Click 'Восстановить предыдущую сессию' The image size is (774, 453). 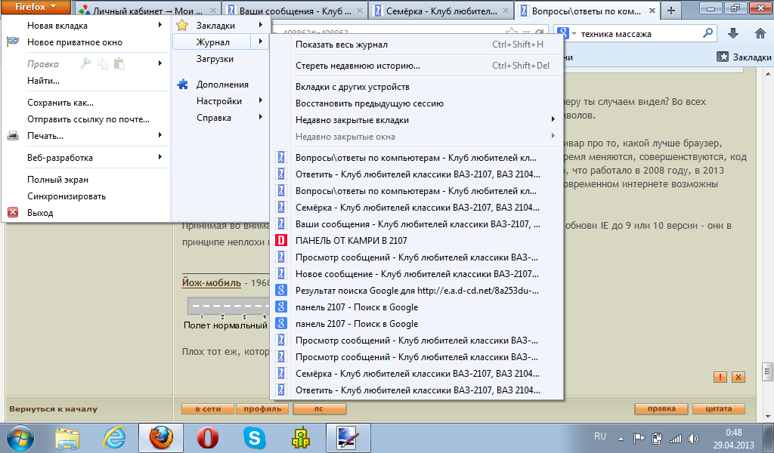[416, 103]
